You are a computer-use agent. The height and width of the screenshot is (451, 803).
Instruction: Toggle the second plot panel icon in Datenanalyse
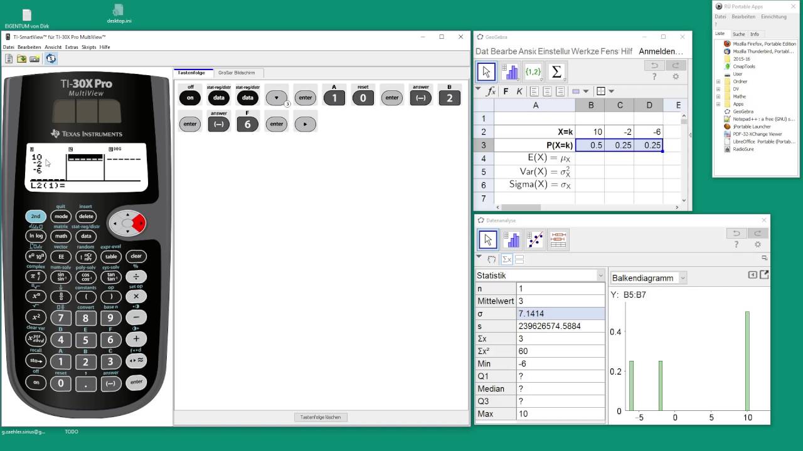click(519, 259)
